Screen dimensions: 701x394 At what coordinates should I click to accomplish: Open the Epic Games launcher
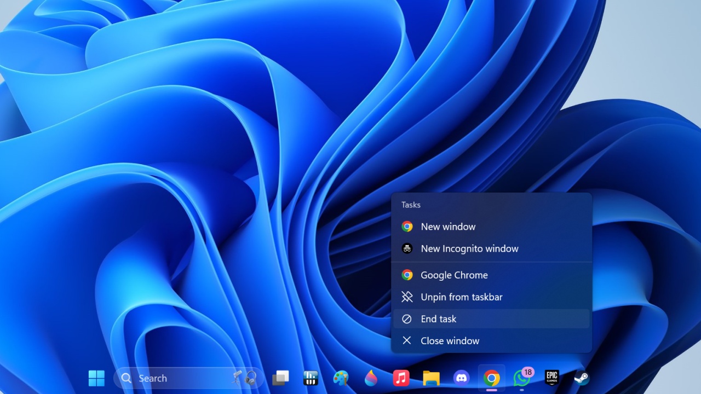pyautogui.click(x=551, y=378)
